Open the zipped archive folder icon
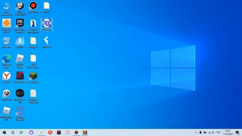The image size is (242, 136). coord(33,26)
